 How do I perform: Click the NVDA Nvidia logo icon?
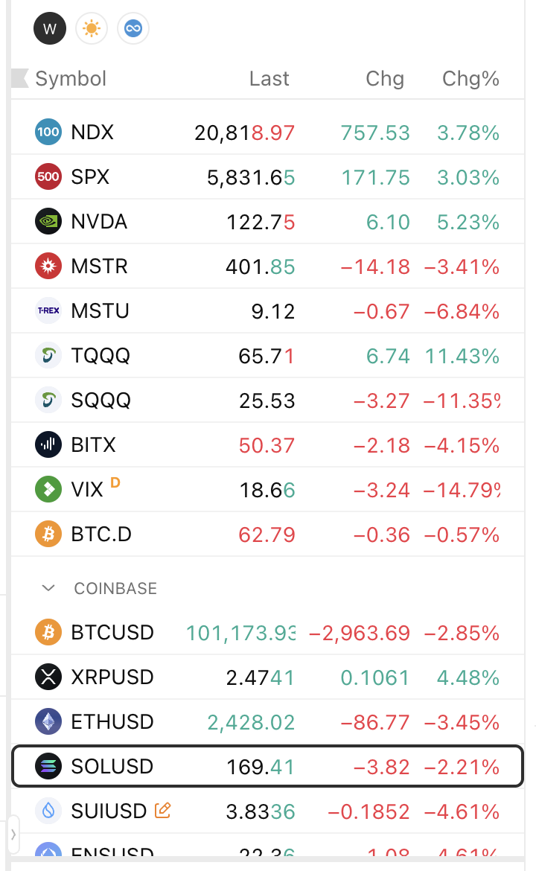pos(48,222)
